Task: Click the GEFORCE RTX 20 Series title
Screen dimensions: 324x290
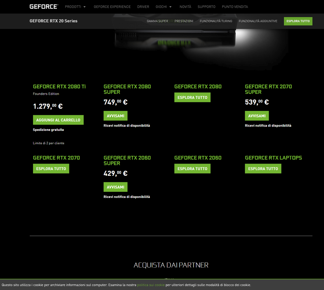Action: pos(54,21)
